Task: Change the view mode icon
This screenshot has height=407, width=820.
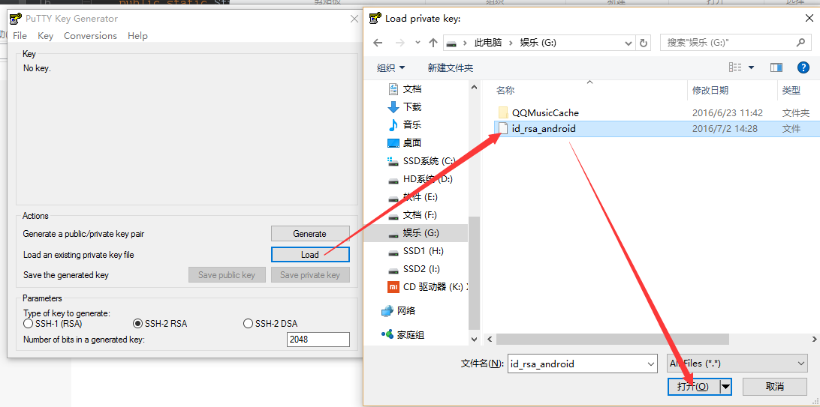Action: click(735, 67)
